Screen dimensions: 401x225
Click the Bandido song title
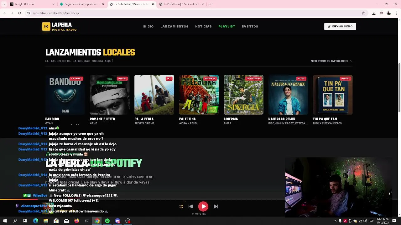click(52, 119)
